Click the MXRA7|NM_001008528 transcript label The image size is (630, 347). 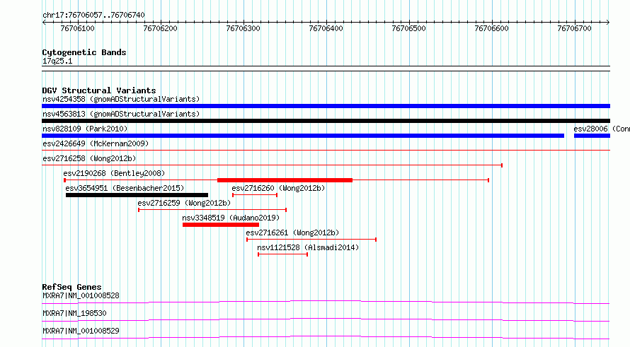[81, 295]
